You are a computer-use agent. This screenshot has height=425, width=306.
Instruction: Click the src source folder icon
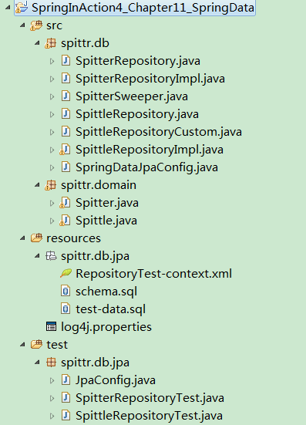pyautogui.click(x=36, y=25)
